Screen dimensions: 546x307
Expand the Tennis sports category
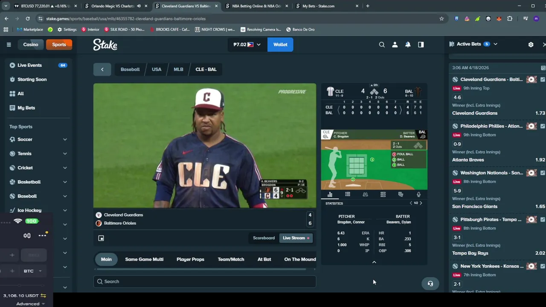click(65, 153)
